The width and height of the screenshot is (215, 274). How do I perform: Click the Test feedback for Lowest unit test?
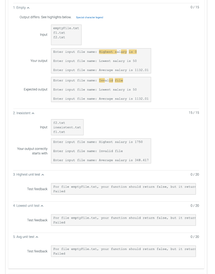click(123, 220)
